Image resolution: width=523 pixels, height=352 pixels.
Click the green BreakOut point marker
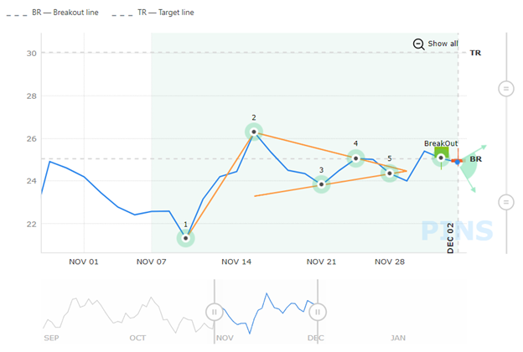point(442,158)
